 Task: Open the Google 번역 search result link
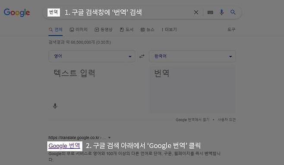[x=64, y=146]
